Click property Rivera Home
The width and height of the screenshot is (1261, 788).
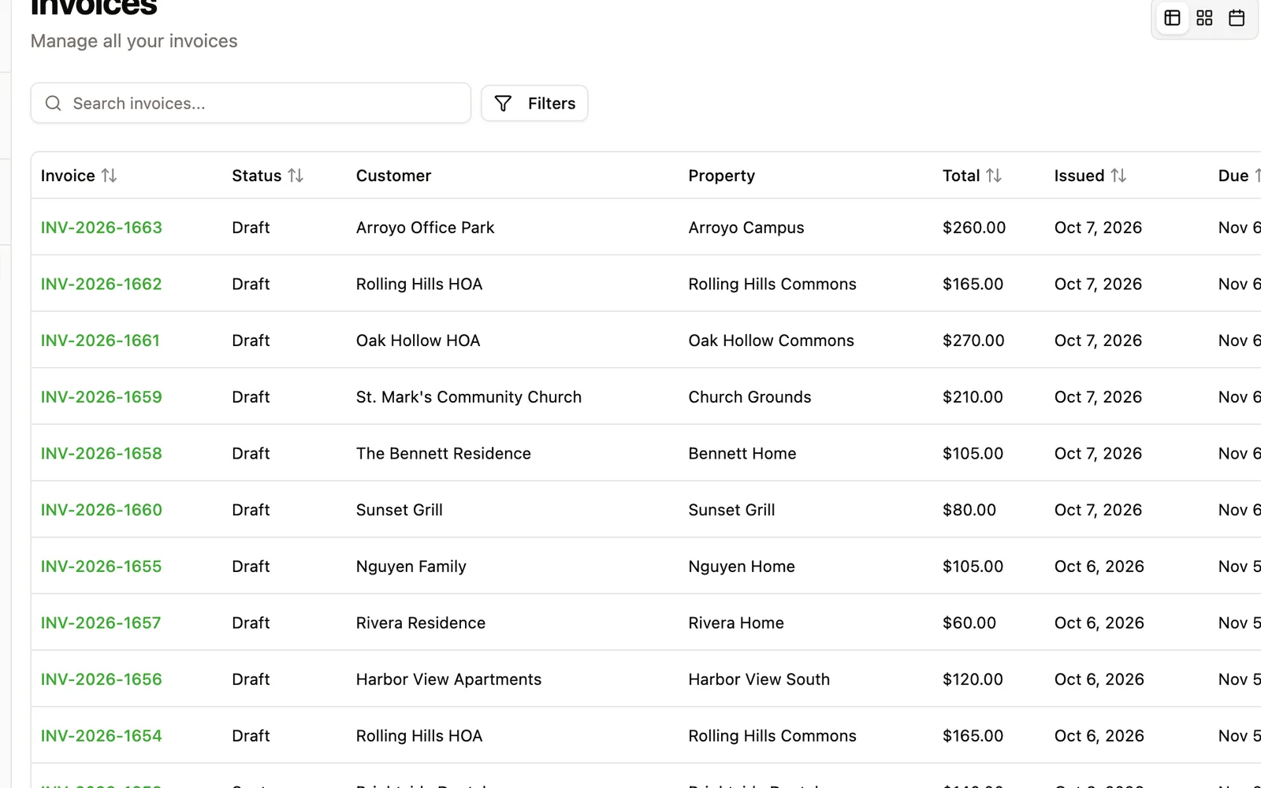point(736,623)
